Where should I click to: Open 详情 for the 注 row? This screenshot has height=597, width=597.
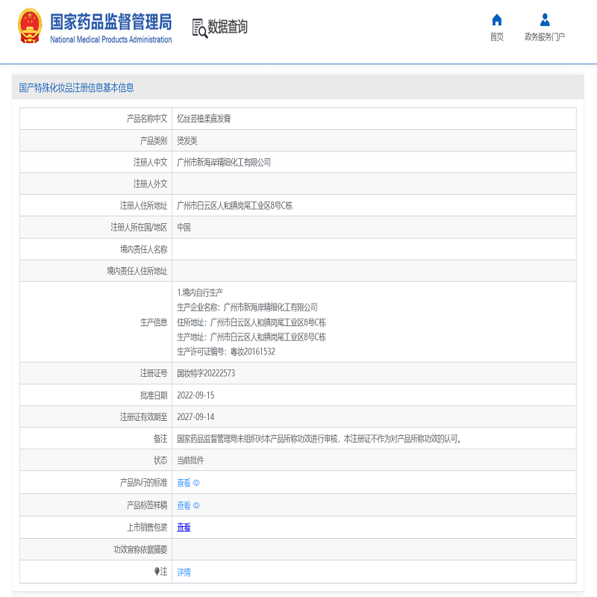(x=184, y=572)
